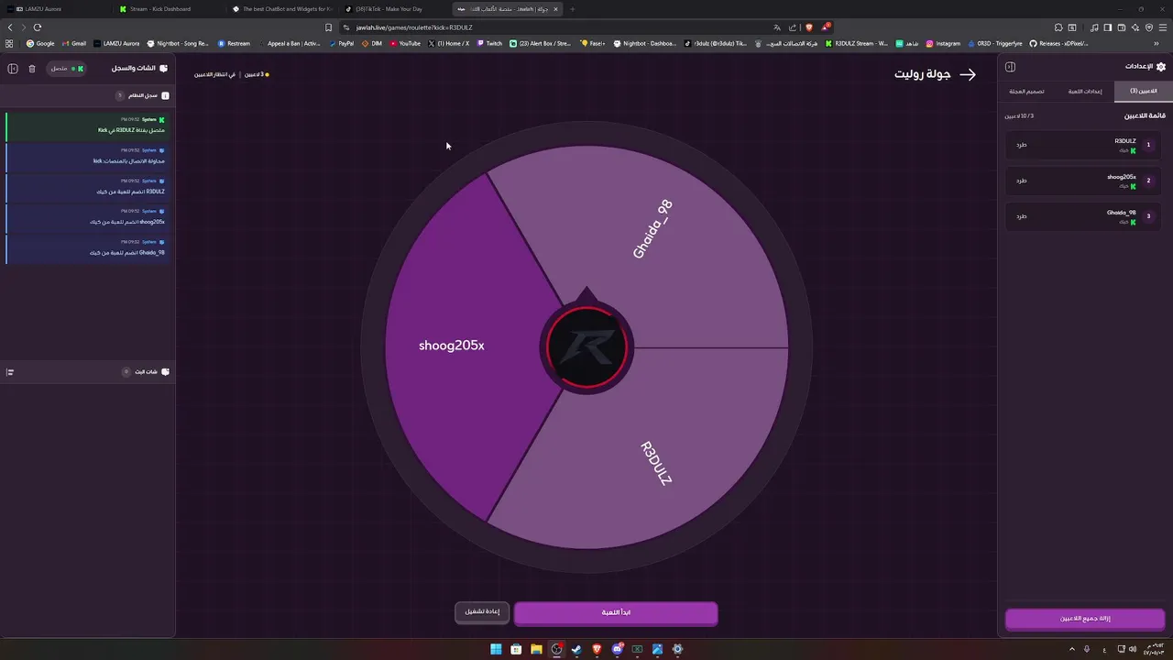Open OBS Studio from the taskbar
The height and width of the screenshot is (660, 1173).
point(556,649)
